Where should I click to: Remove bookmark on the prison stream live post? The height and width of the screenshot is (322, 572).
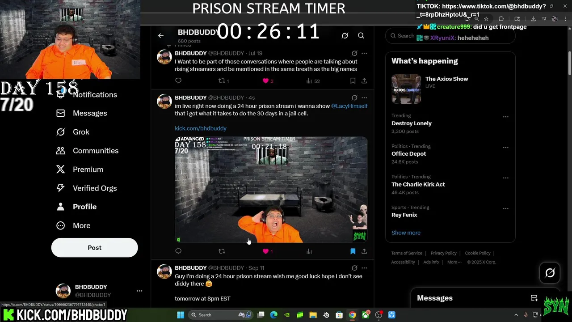click(353, 251)
